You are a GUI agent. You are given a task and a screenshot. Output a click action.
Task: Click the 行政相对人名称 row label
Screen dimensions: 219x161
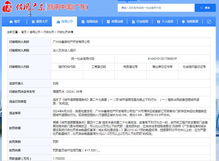point(19,42)
